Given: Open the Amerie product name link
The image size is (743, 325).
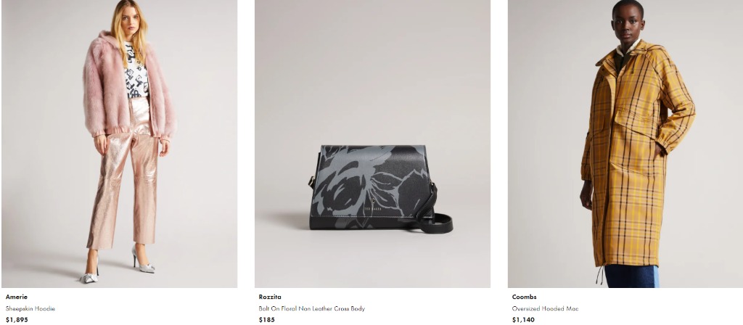Looking at the screenshot, I should coord(17,297).
